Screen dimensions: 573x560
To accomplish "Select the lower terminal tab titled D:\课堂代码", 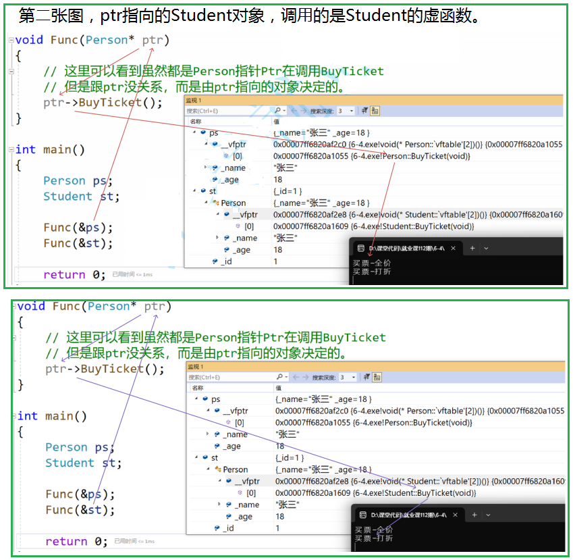I will 409,515.
